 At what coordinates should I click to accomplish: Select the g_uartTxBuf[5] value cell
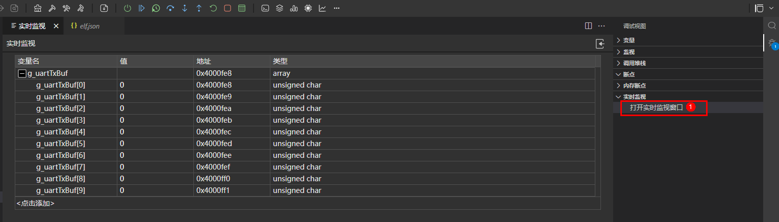point(155,144)
